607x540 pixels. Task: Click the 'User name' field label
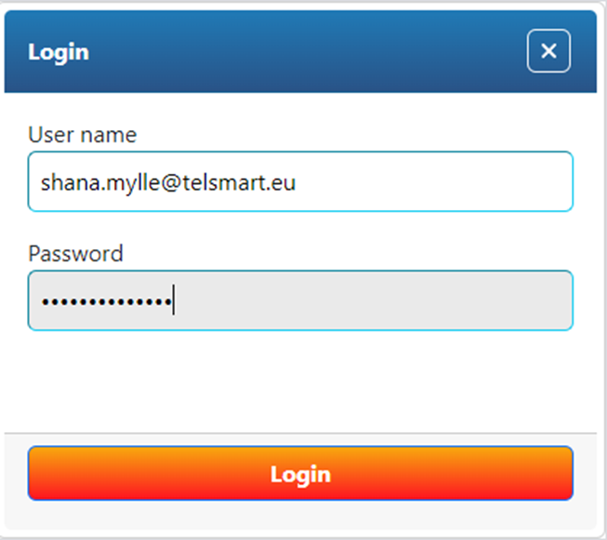click(82, 135)
